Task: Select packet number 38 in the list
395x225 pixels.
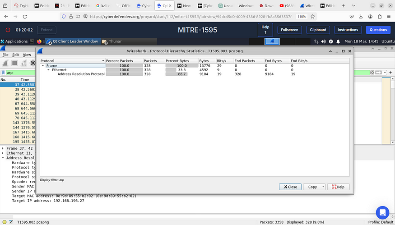Action: coord(18,89)
